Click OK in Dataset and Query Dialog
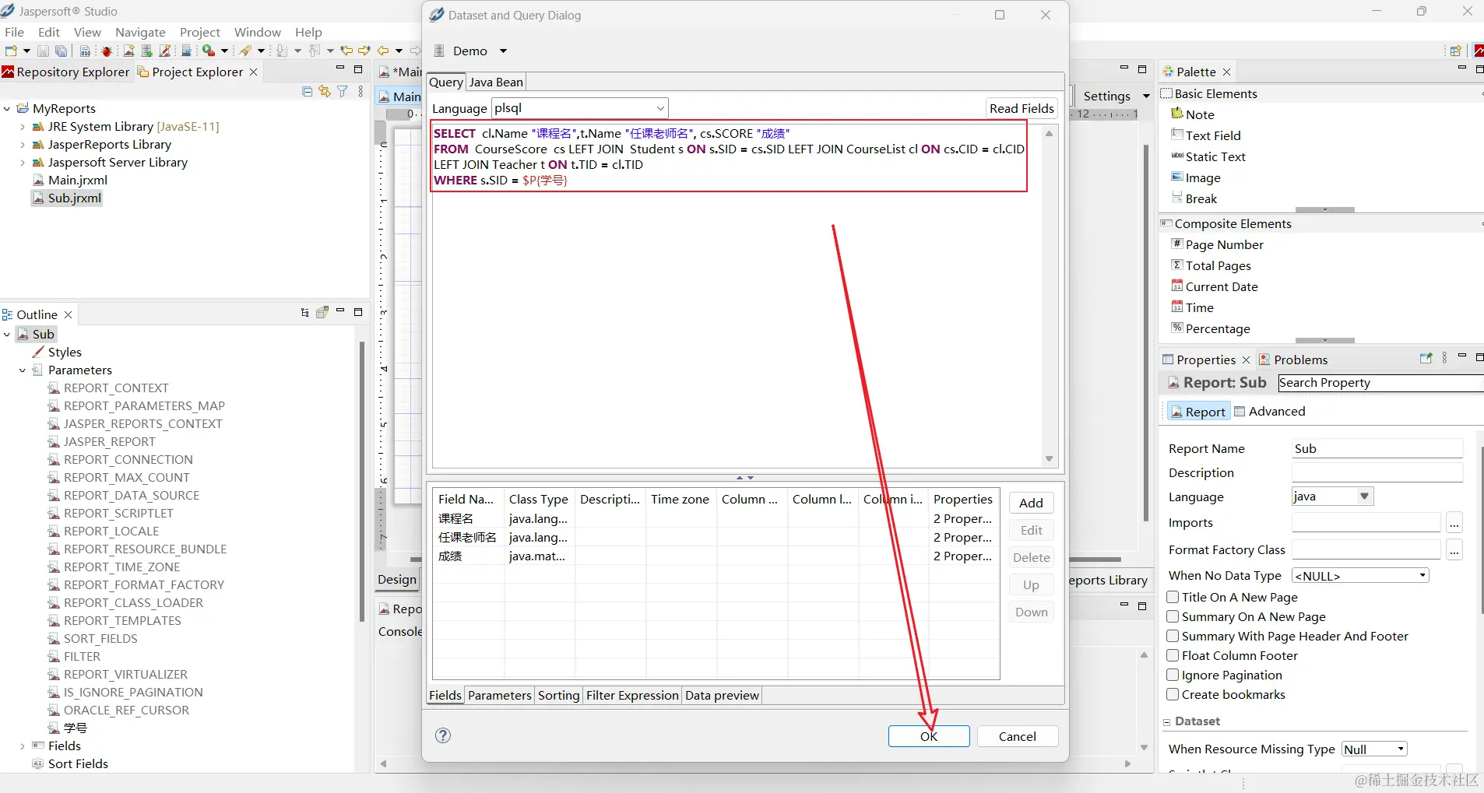 point(929,736)
